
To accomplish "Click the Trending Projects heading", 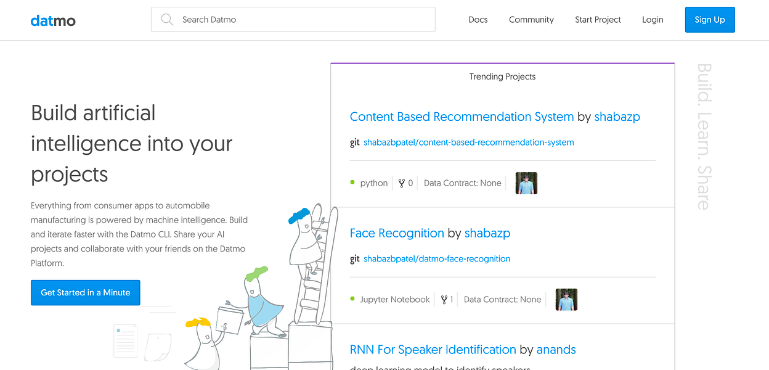I will pyautogui.click(x=503, y=77).
